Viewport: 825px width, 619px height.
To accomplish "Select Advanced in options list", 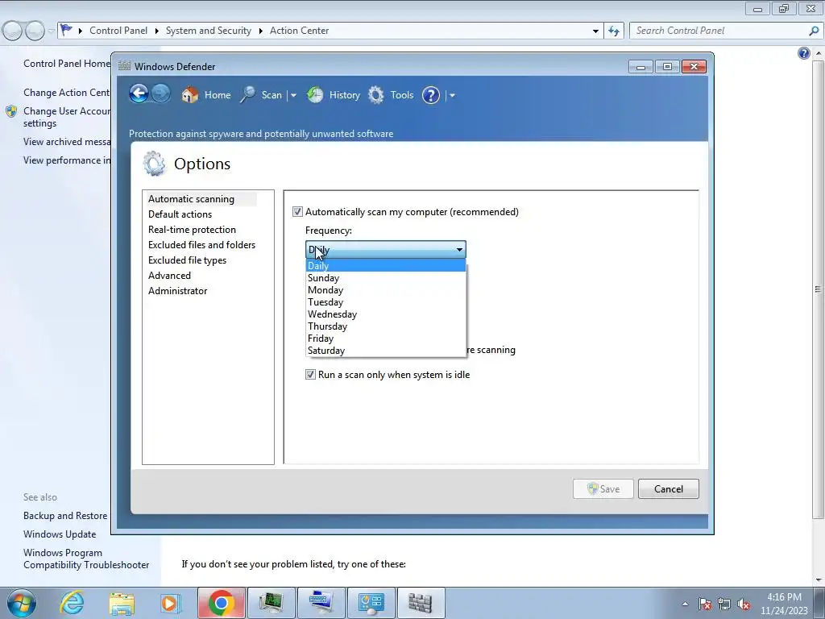I will pos(169,276).
